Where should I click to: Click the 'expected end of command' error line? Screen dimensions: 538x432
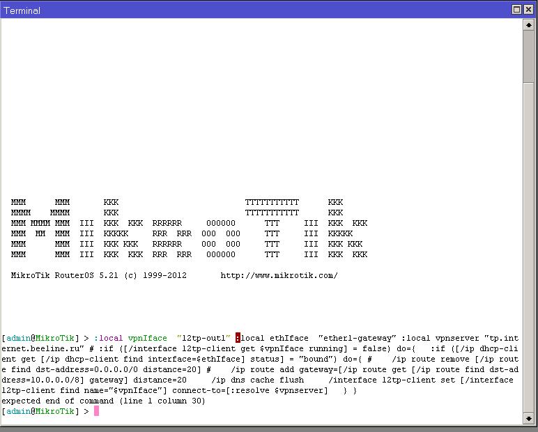[x=103, y=401]
